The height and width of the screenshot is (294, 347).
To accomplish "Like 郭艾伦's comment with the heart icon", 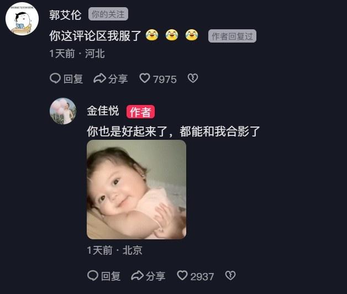I will (145, 78).
